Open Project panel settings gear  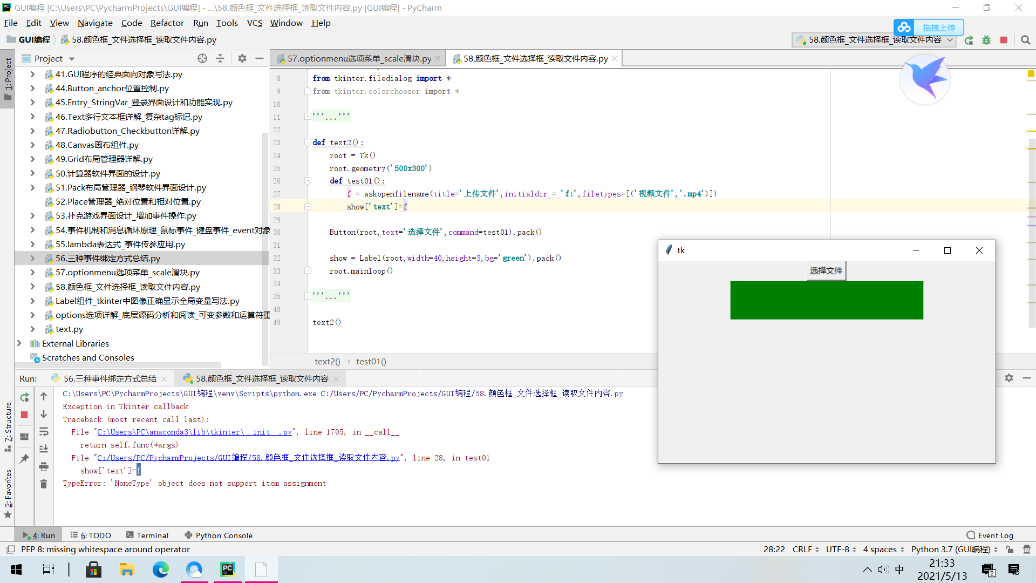pos(242,58)
